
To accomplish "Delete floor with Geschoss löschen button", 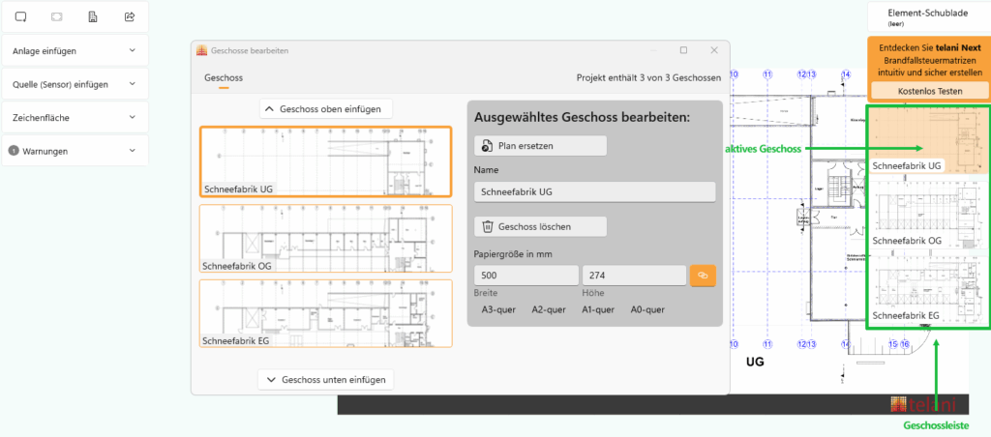I will click(540, 226).
